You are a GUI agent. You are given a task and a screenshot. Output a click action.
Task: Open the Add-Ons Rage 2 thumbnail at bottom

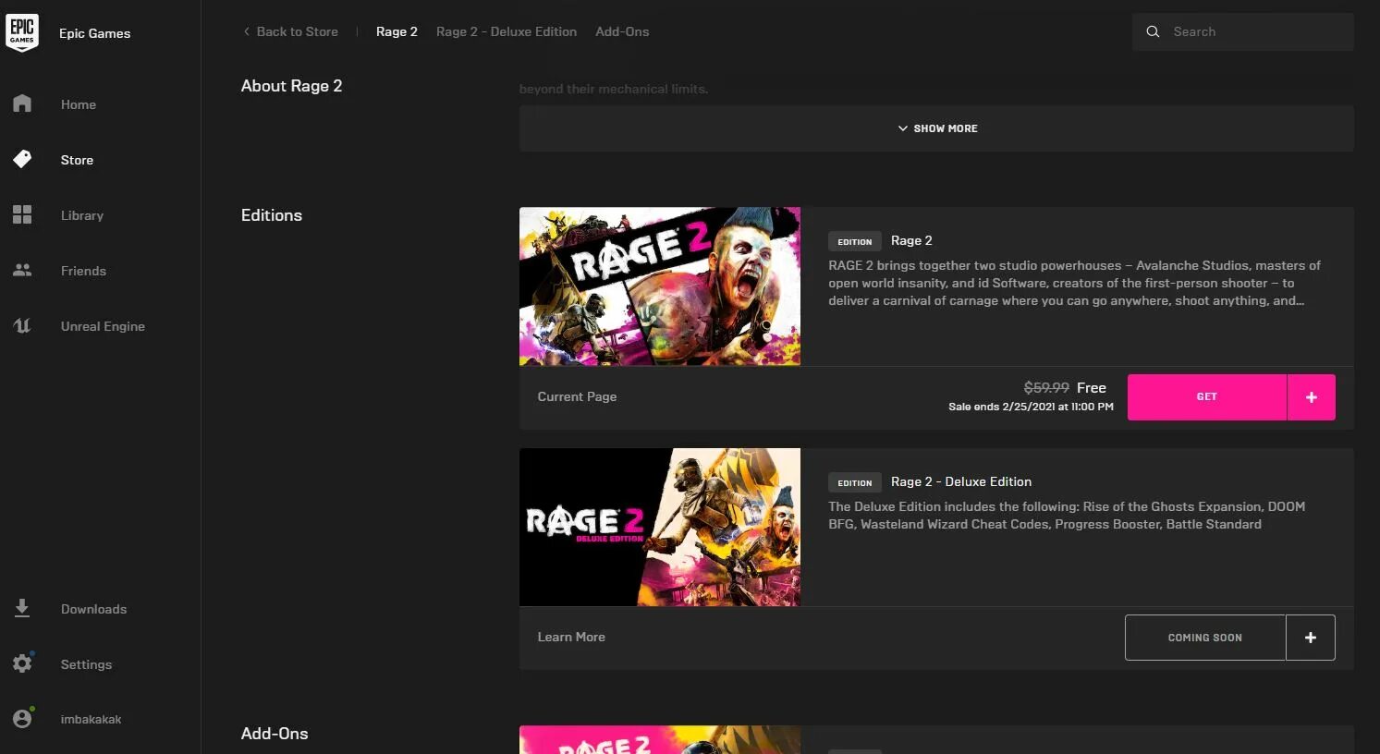[x=660, y=740]
